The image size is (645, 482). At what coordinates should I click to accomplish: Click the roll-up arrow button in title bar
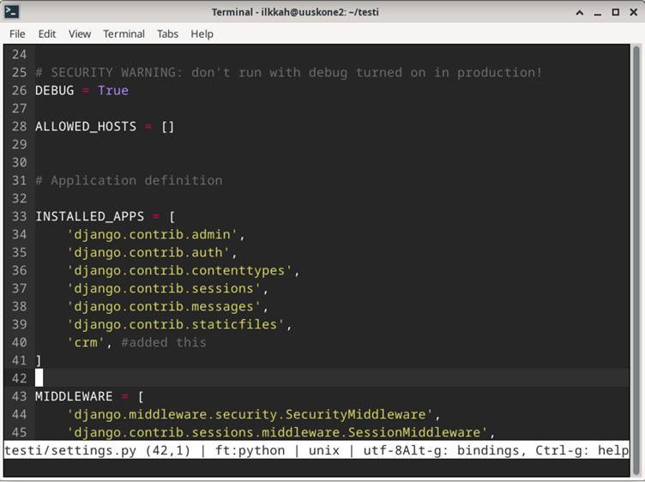(581, 12)
